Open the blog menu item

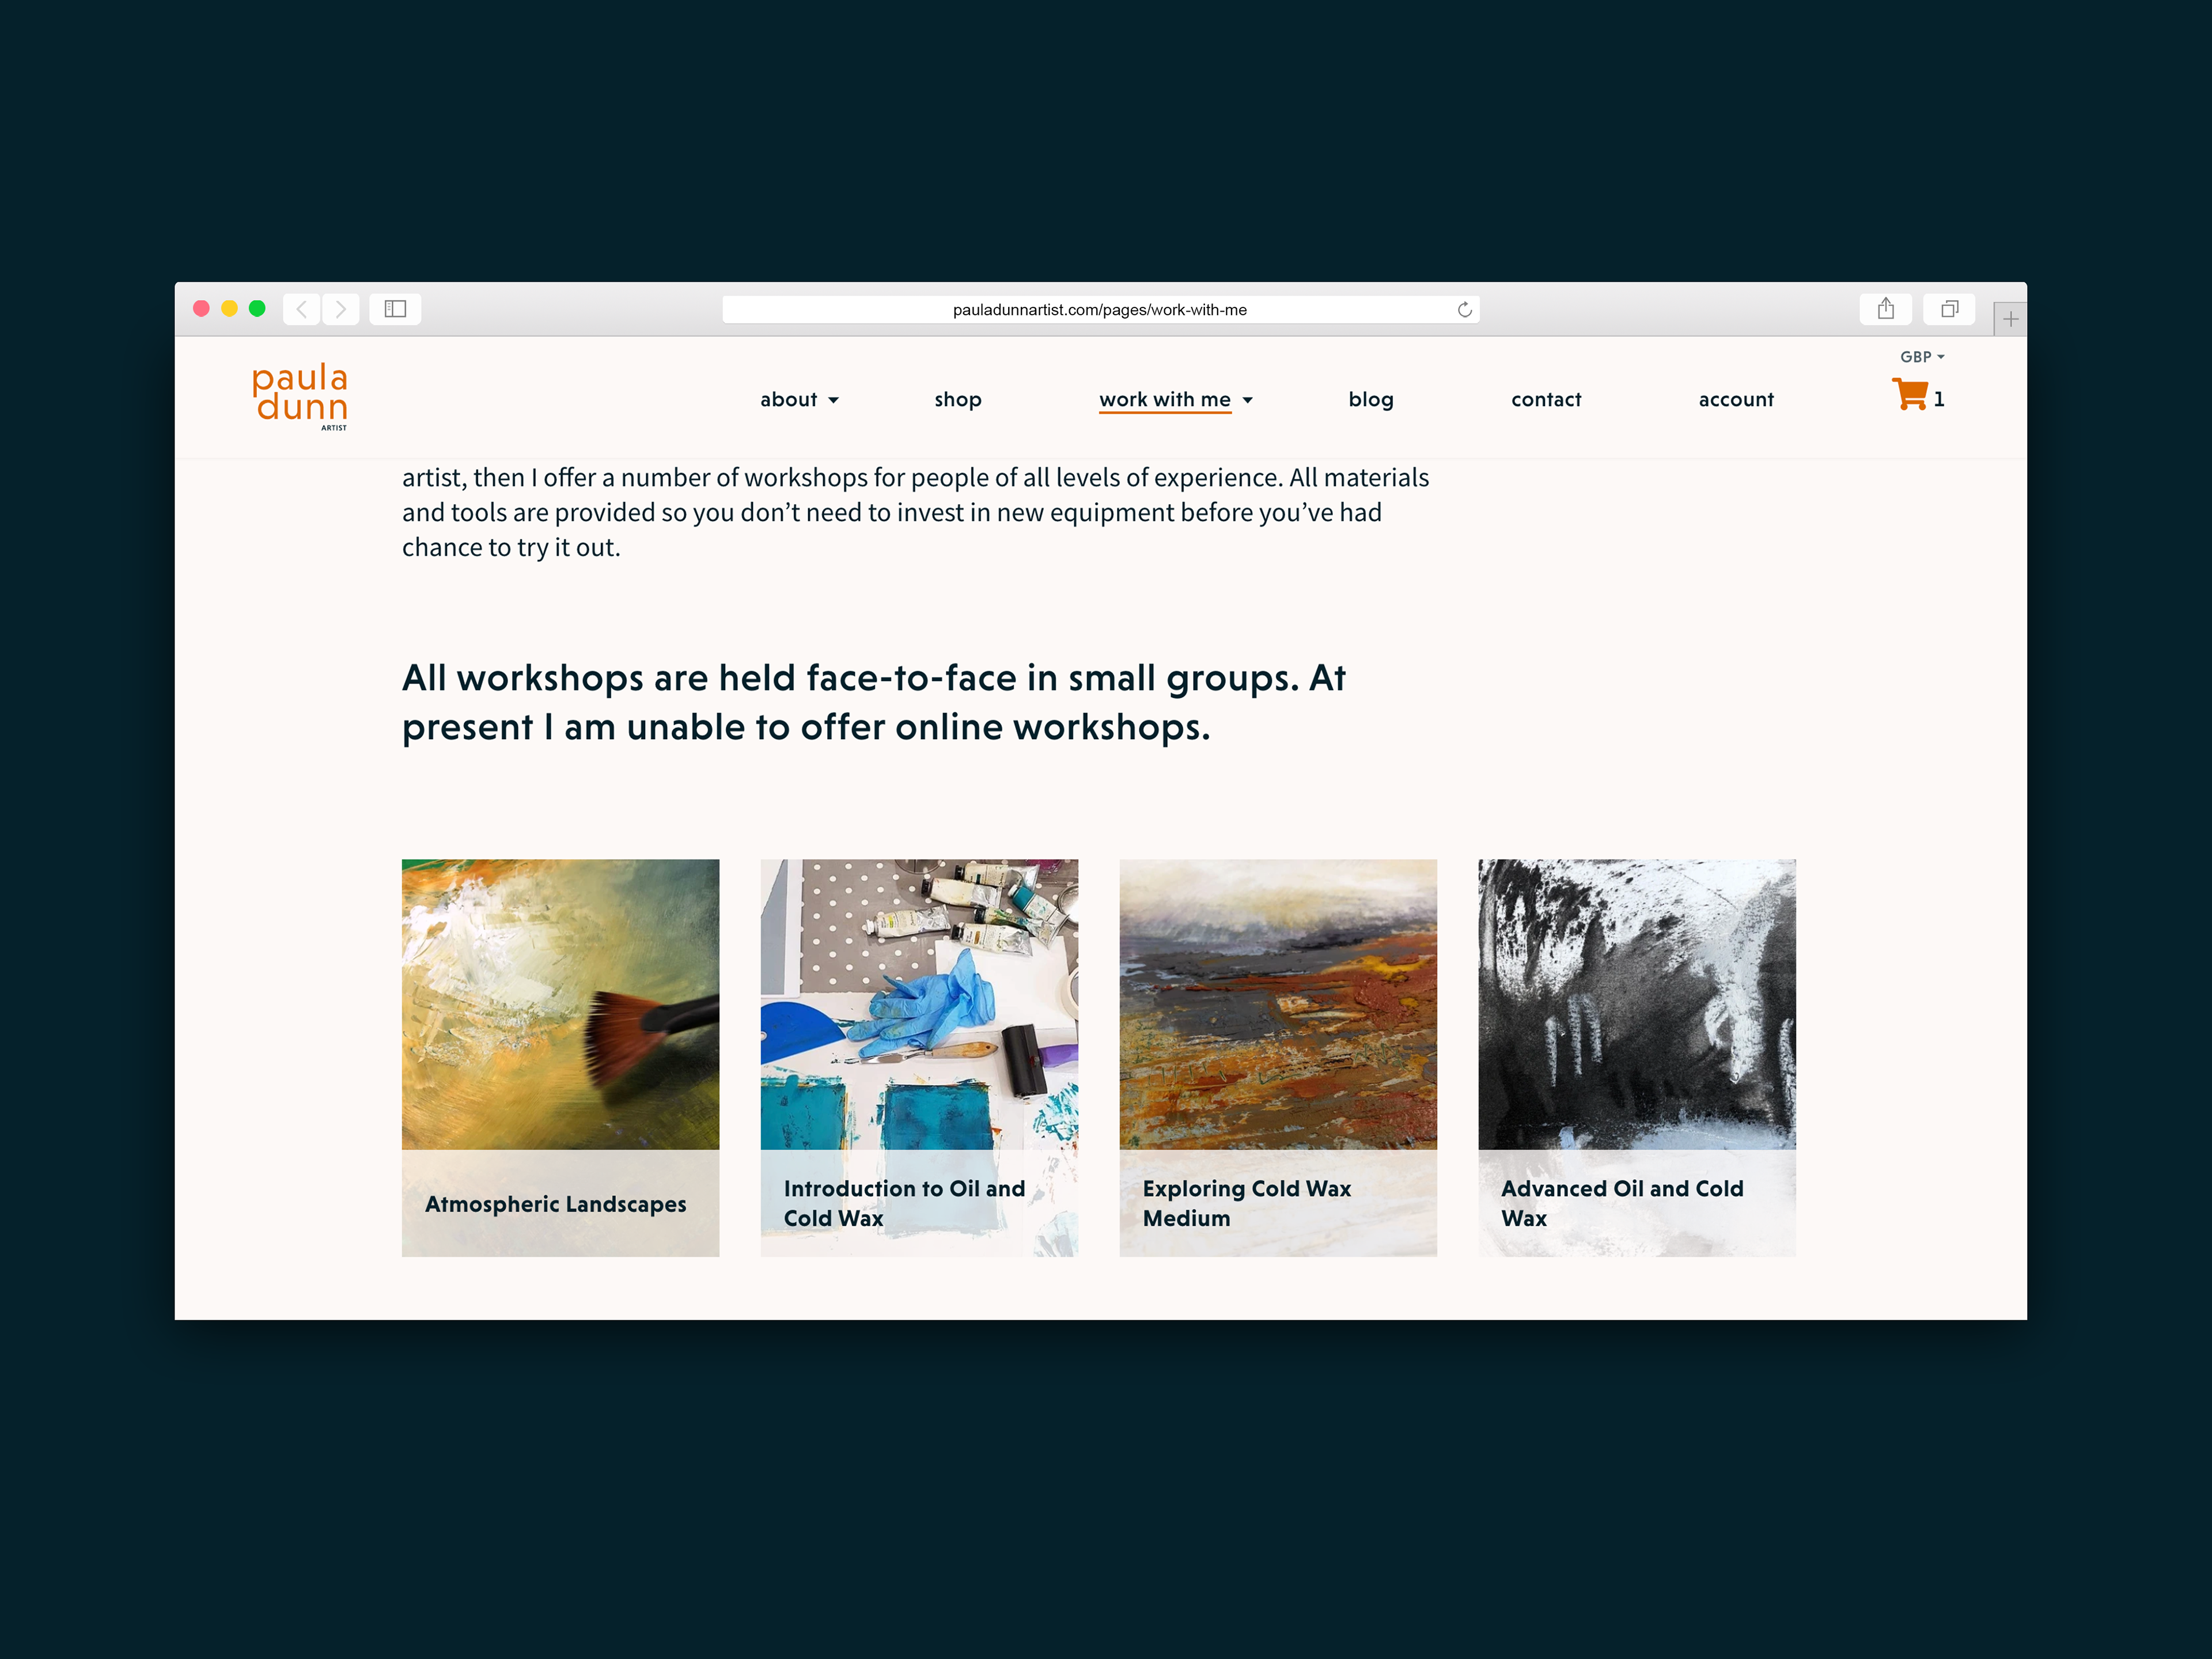point(1370,400)
